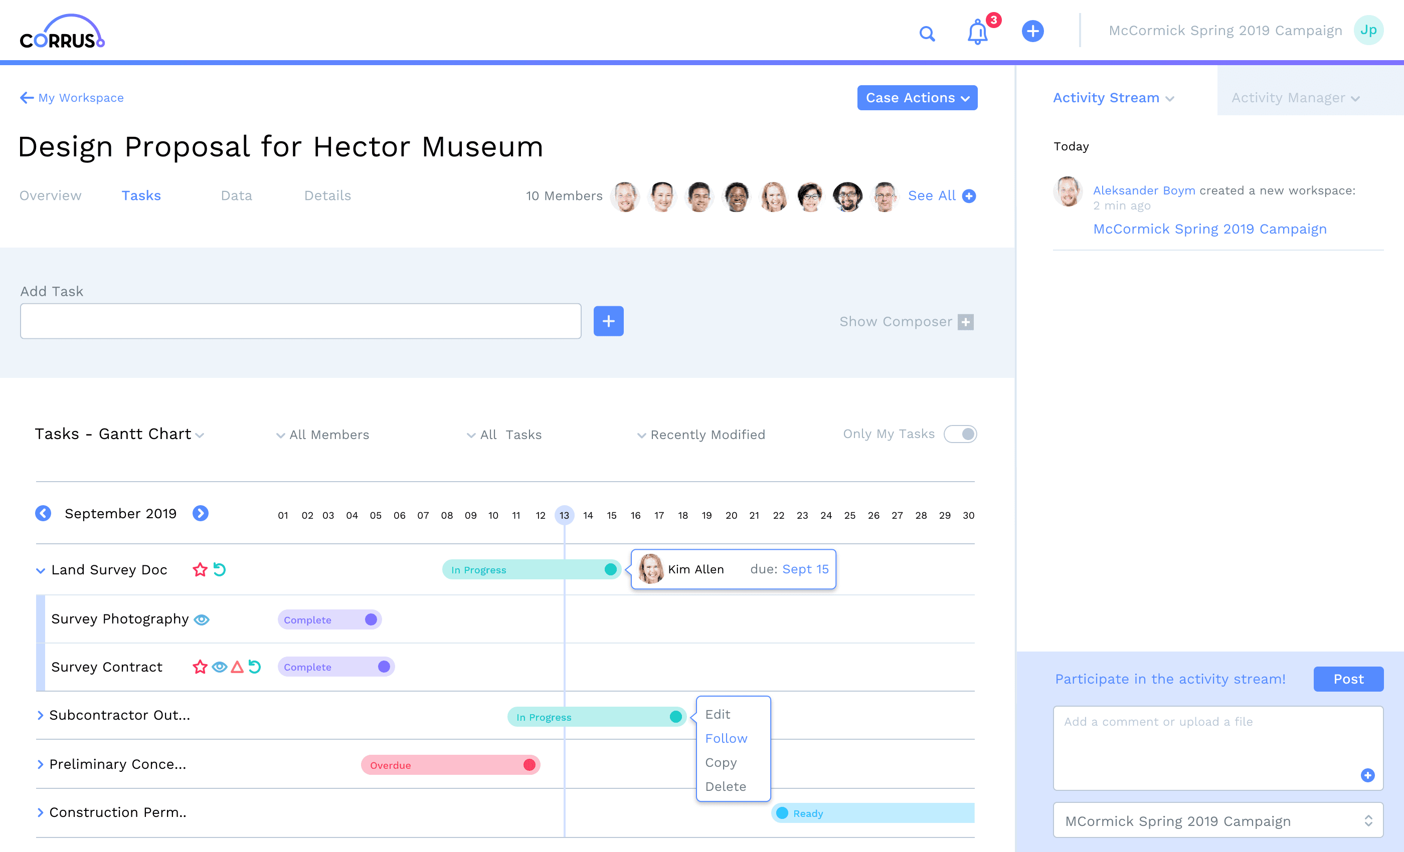
Task: Click star icon on Land Survey Doc
Action: pyautogui.click(x=200, y=569)
